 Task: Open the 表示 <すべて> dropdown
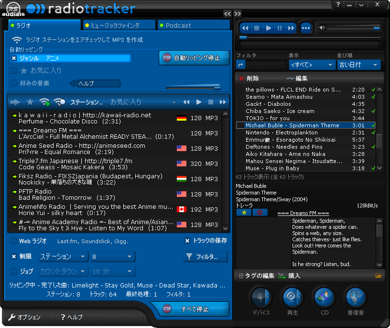pyautogui.click(x=312, y=65)
